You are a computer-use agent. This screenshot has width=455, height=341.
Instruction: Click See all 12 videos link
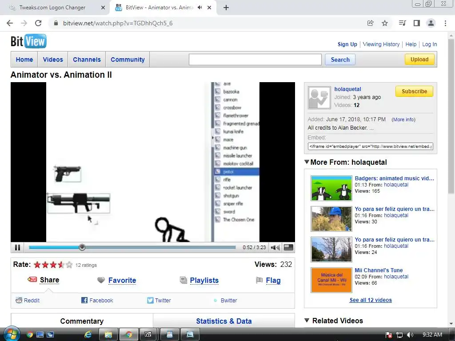coord(371,300)
